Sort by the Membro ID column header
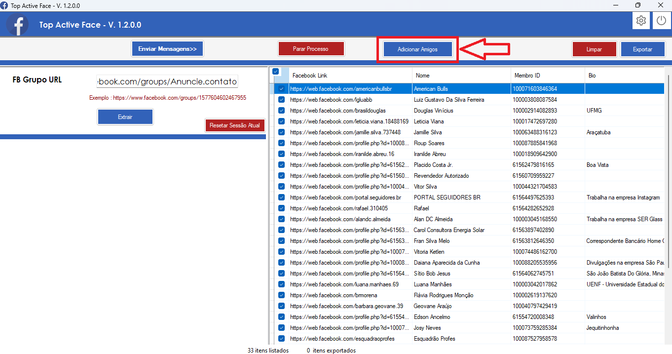672x354 pixels. click(x=548, y=76)
